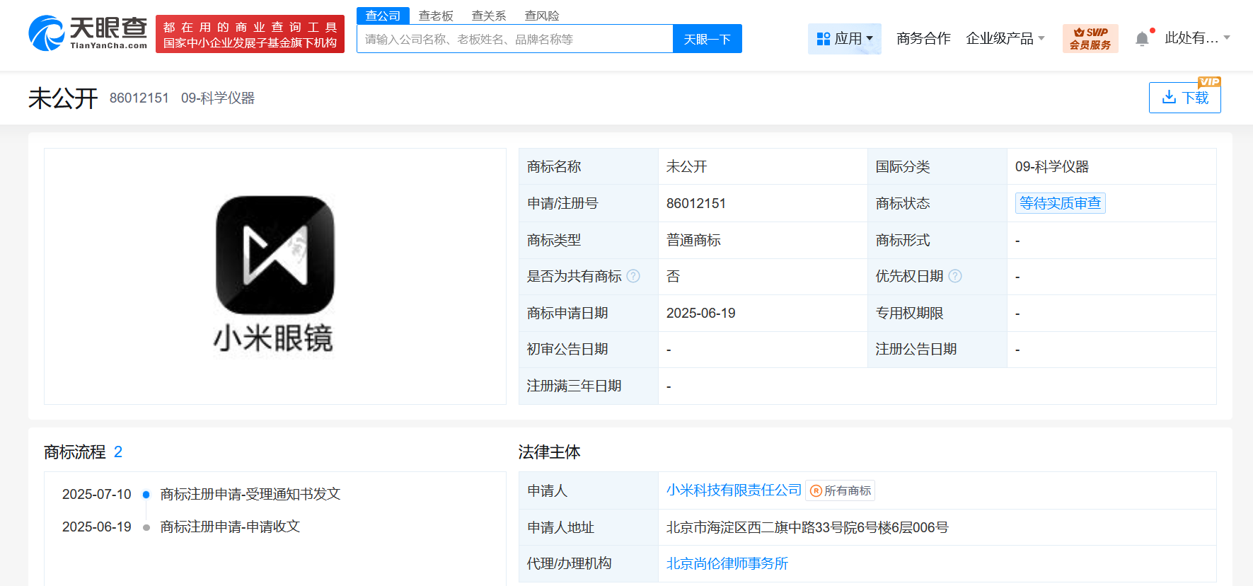The height and width of the screenshot is (586, 1253).
Task: Open the 应用 dropdown menu
Action: pyautogui.click(x=845, y=38)
